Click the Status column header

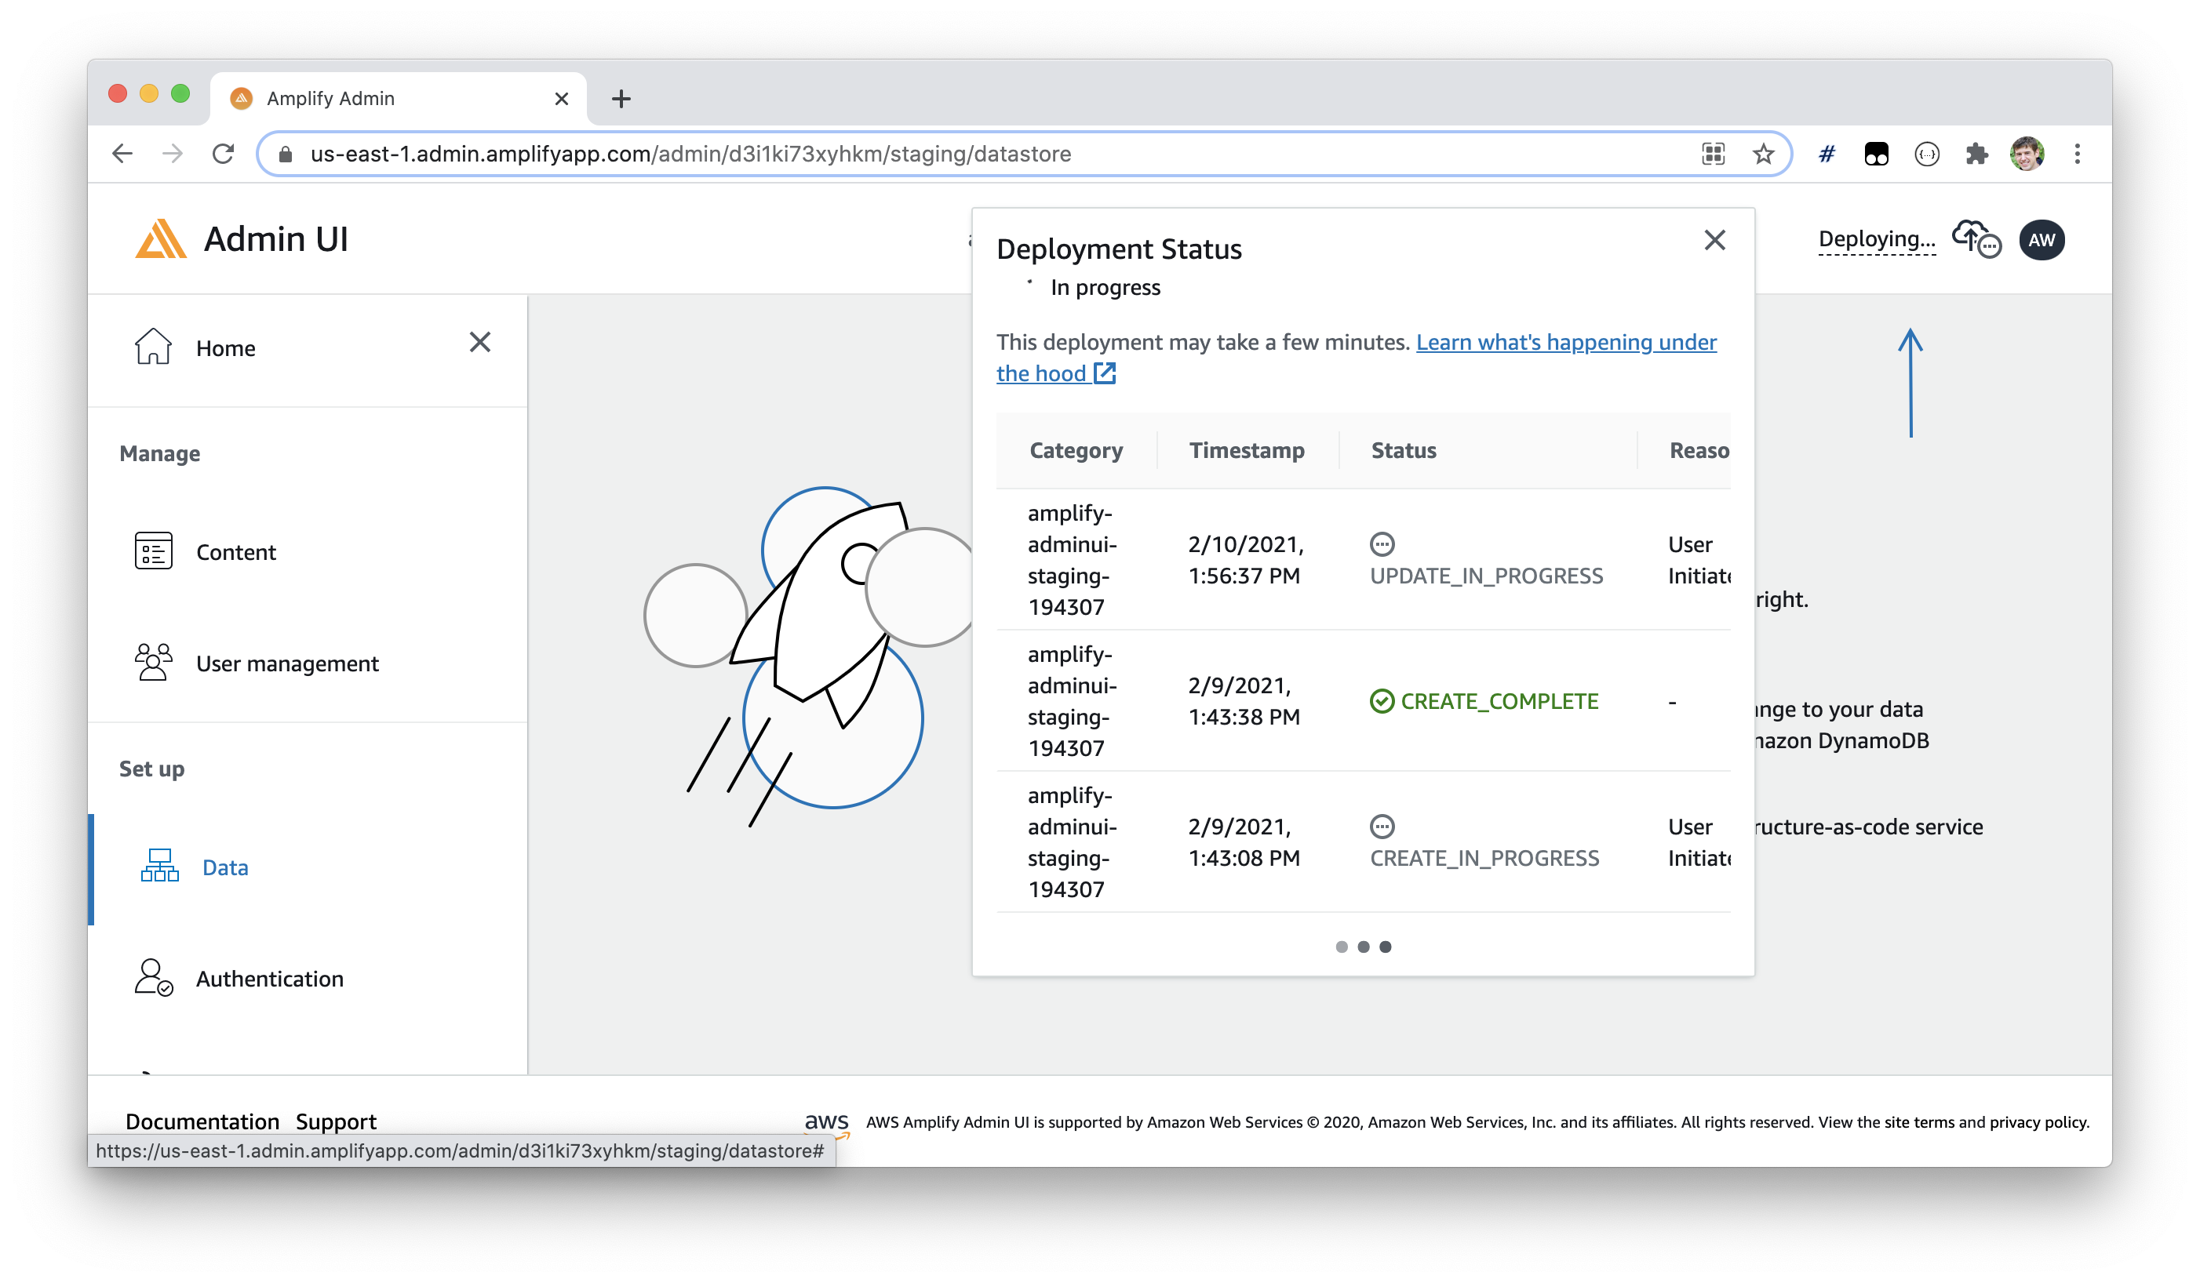coord(1404,450)
